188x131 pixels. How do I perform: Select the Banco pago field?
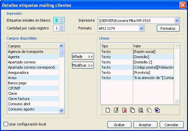[33, 83]
